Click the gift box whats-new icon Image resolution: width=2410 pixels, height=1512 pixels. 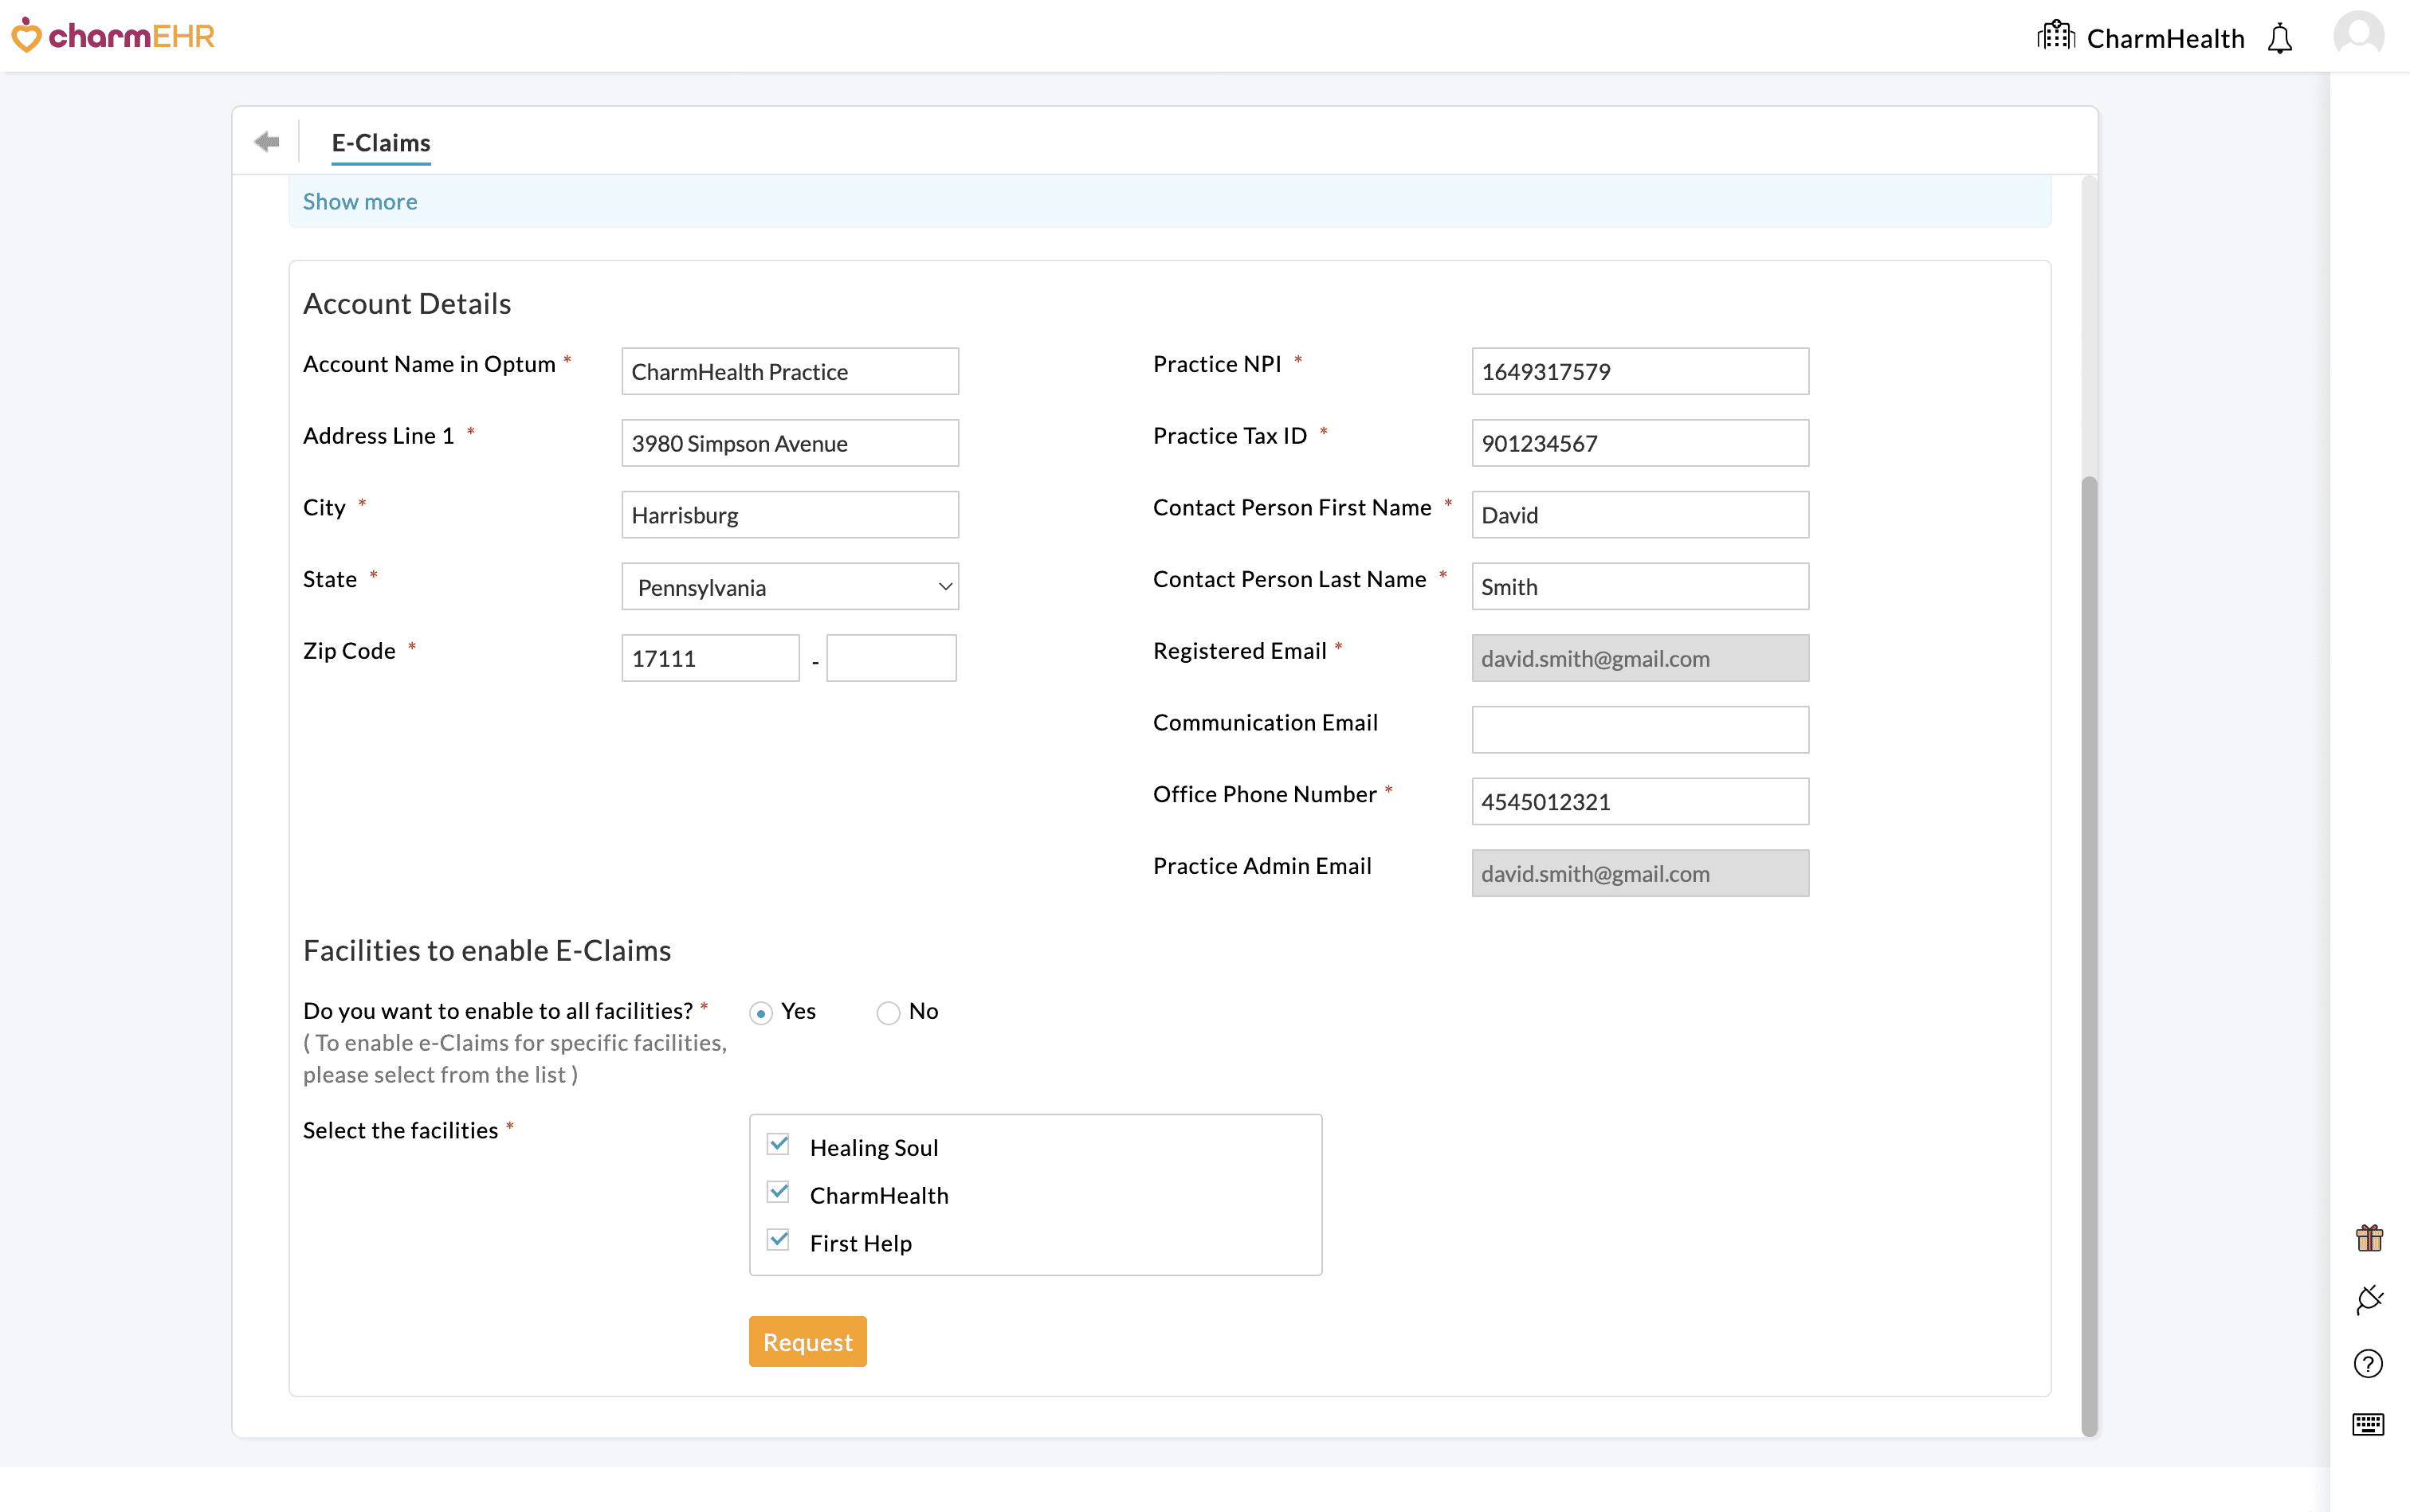tap(2369, 1237)
